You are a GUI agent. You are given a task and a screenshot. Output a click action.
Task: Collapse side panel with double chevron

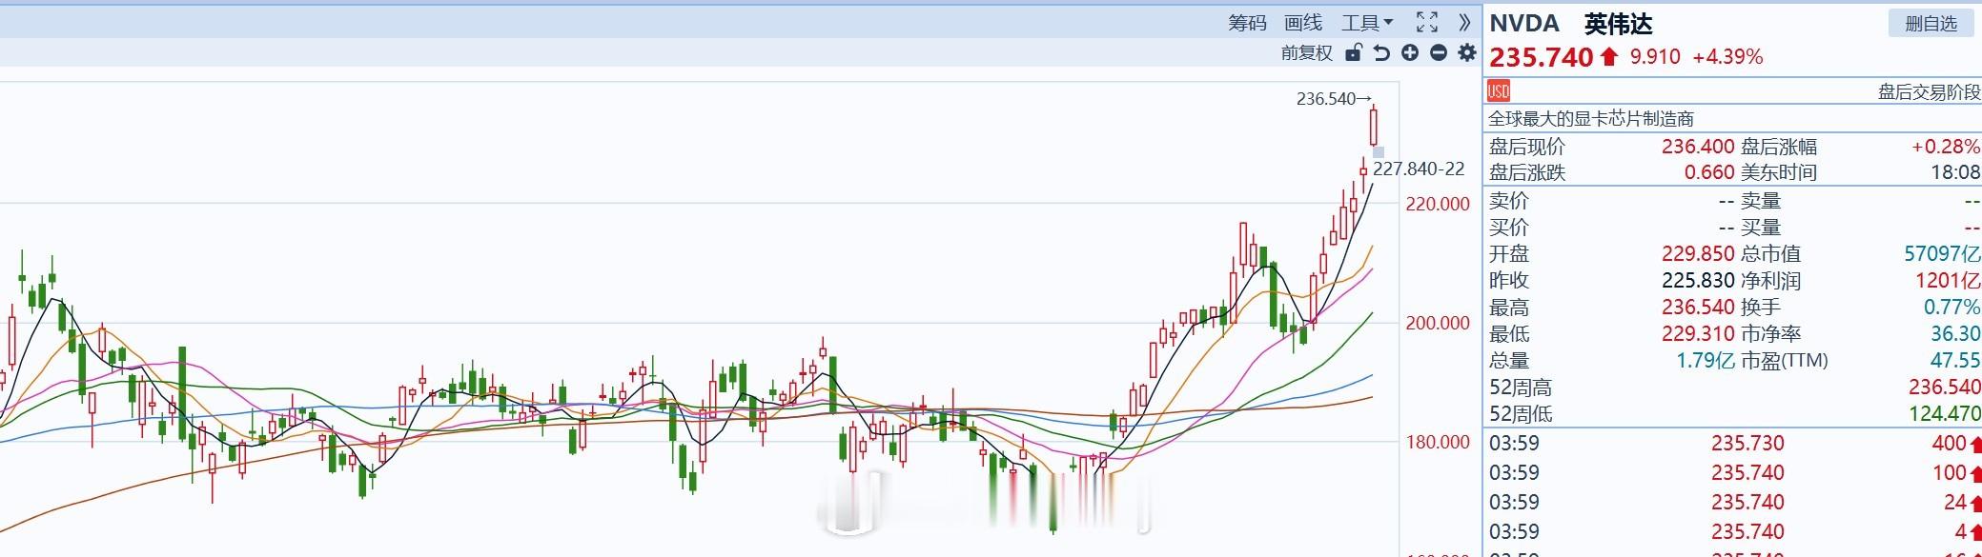pos(1464,22)
